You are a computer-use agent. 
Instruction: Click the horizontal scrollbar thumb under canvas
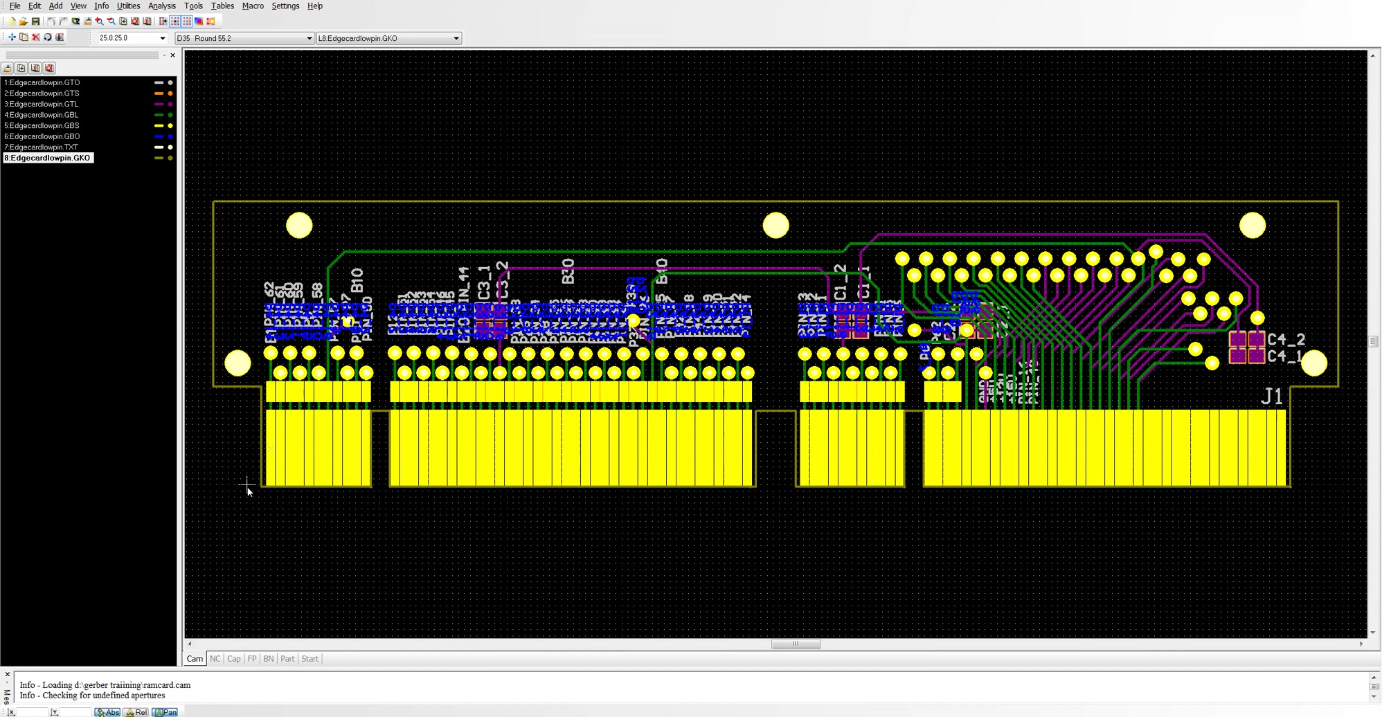[796, 644]
